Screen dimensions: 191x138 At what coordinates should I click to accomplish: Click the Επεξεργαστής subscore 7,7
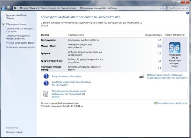159,40
